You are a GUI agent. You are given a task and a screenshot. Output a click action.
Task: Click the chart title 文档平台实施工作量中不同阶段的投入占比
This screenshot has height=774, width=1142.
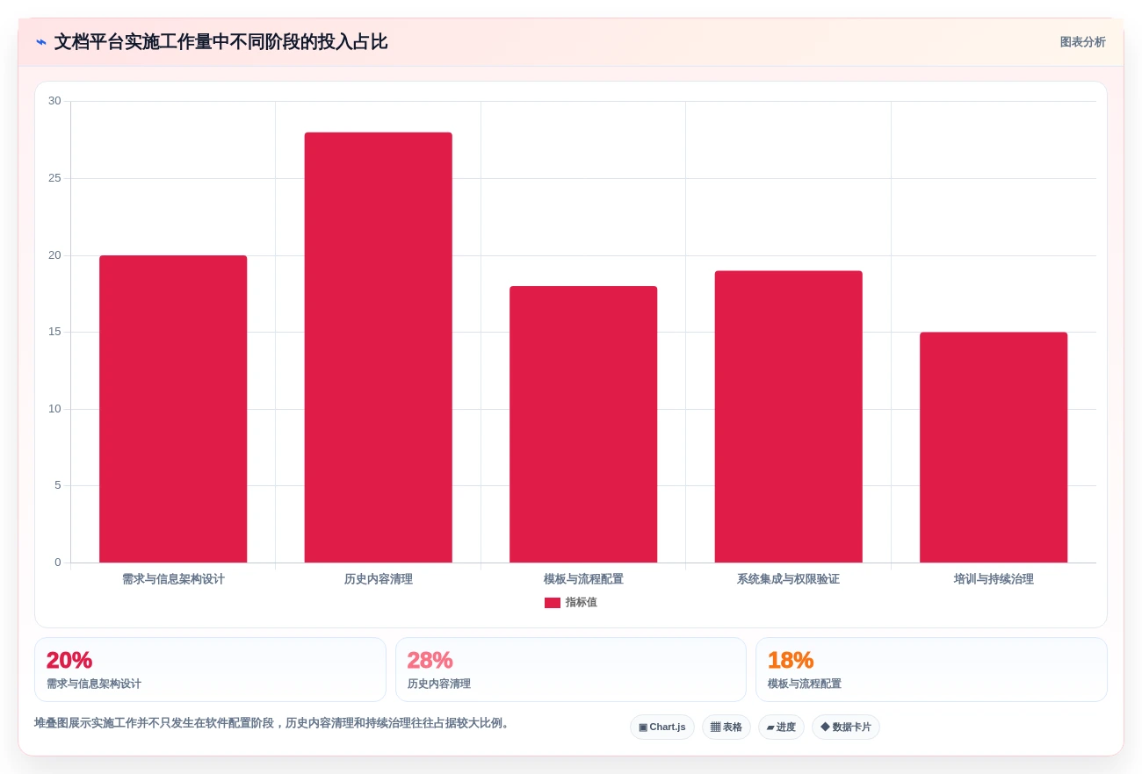pos(220,42)
